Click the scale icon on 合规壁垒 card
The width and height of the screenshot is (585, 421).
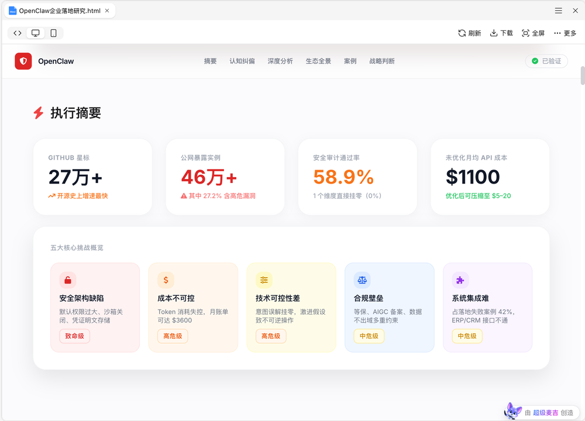[x=362, y=279]
